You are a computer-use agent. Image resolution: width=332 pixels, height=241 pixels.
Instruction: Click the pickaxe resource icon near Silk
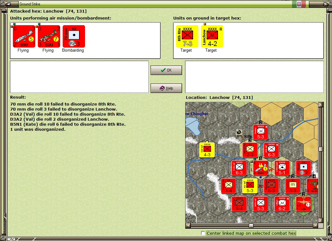(x=239, y=132)
